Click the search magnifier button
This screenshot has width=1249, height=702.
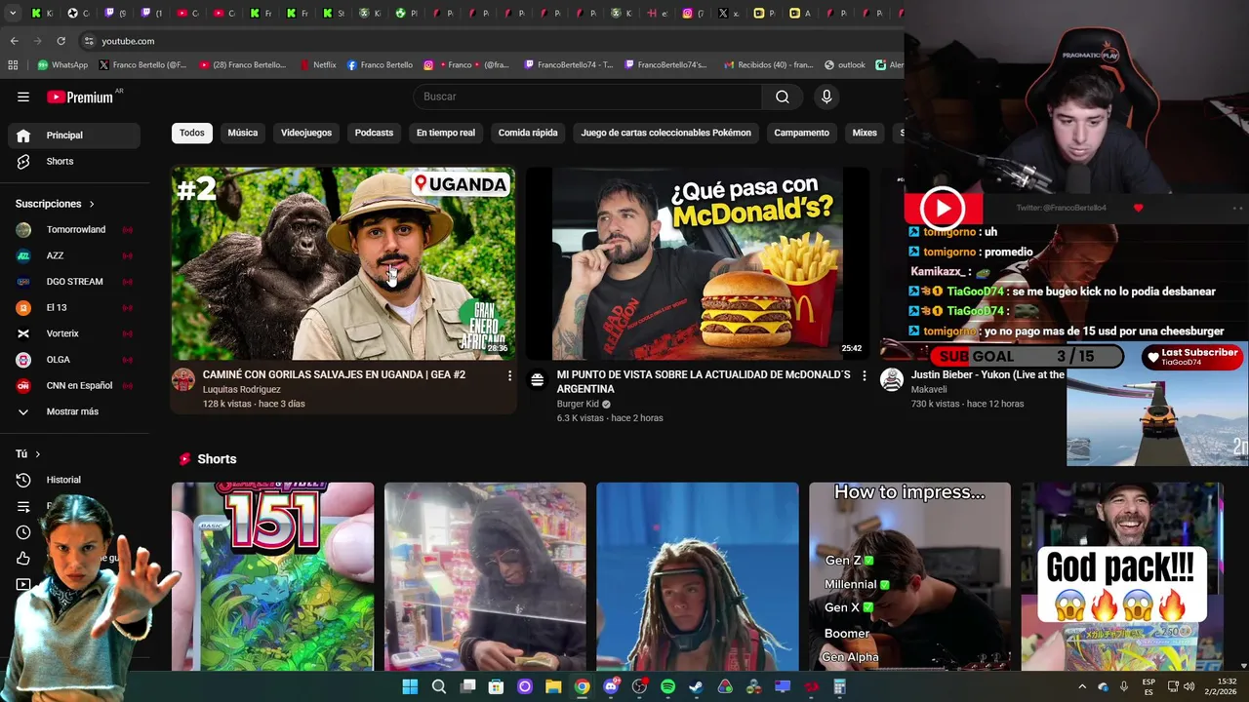[x=783, y=97]
